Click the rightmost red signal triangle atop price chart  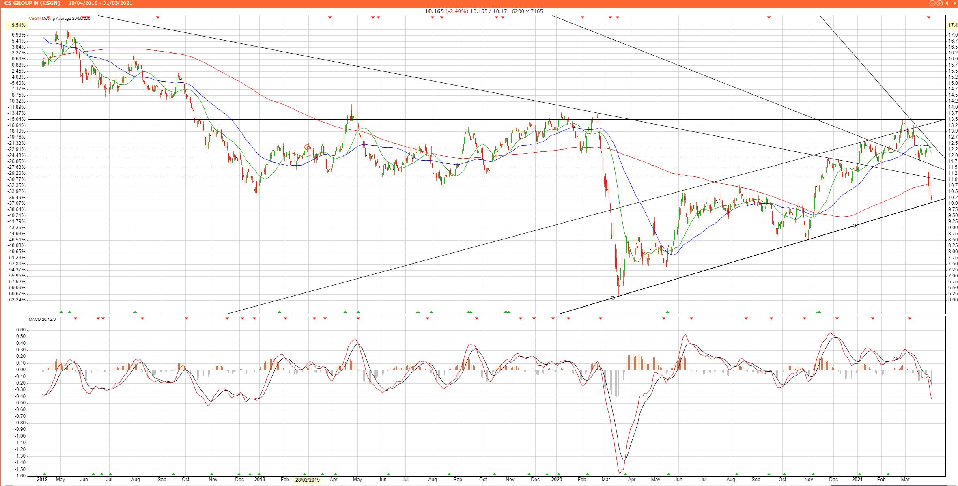tap(929, 17)
